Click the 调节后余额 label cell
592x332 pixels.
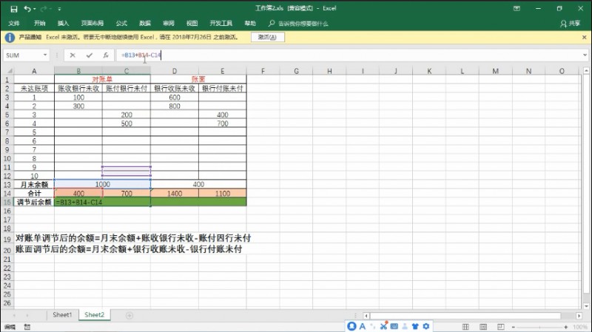tap(34, 202)
